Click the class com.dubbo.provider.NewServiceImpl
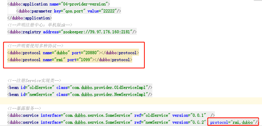Screen dimensions: 262x126 pyautogui.click(x=109, y=95)
